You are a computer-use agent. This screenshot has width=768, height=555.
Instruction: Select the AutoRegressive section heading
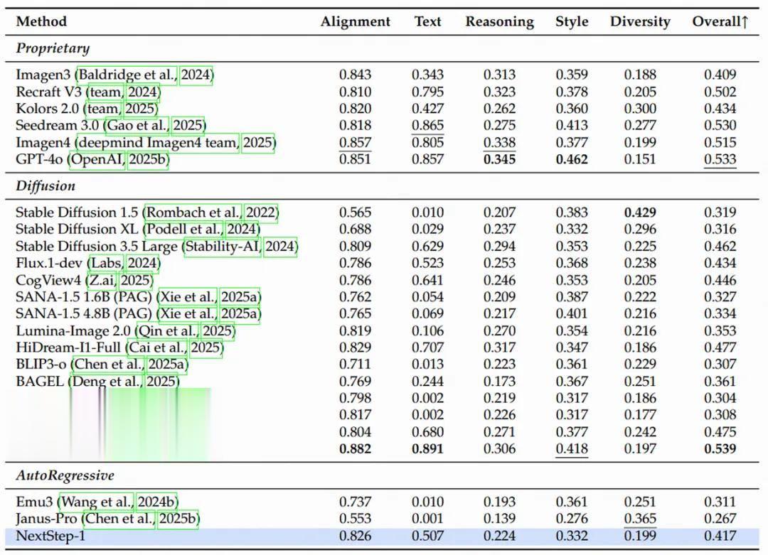point(65,475)
